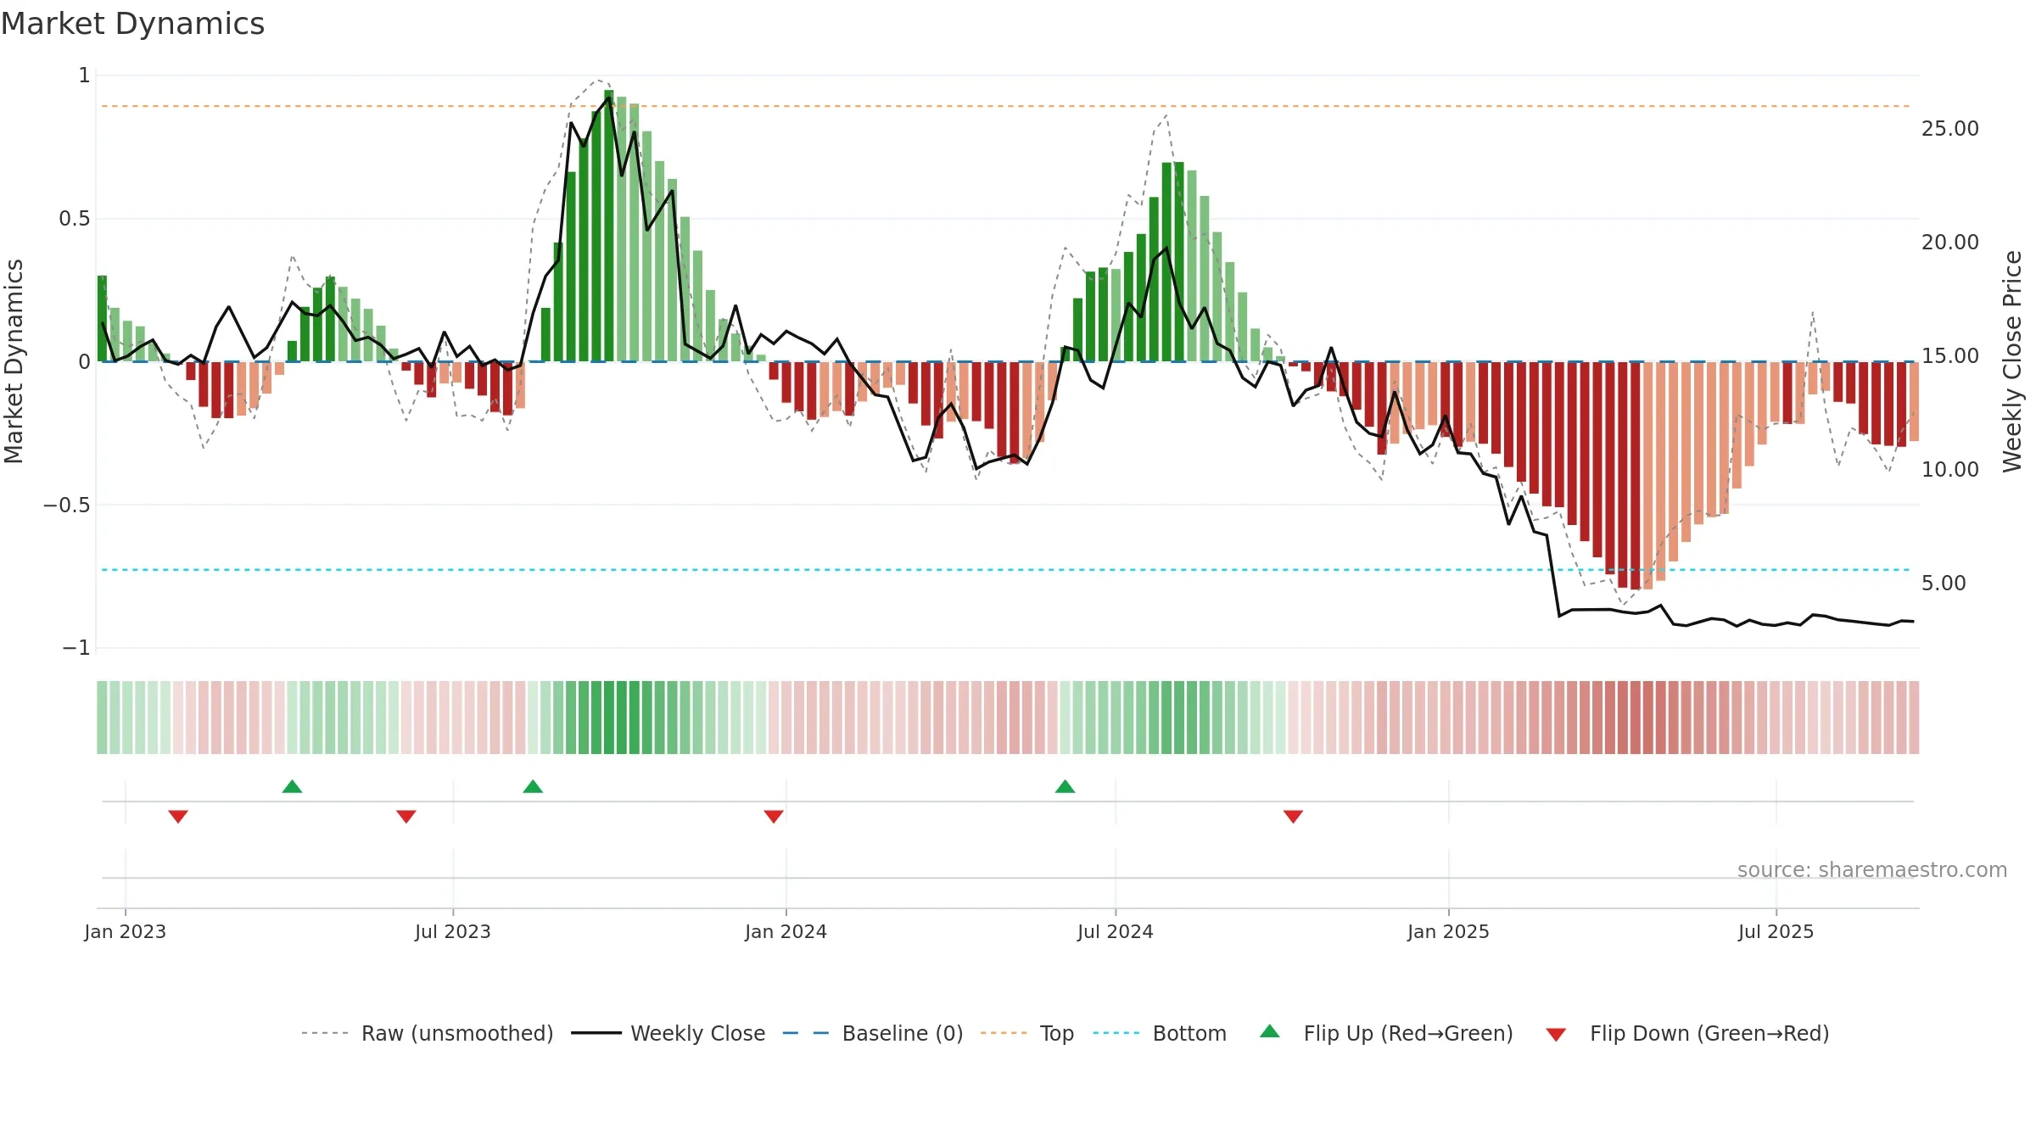Click the −1 left axis label
This screenshot has height=1145, width=2036.
76,648
